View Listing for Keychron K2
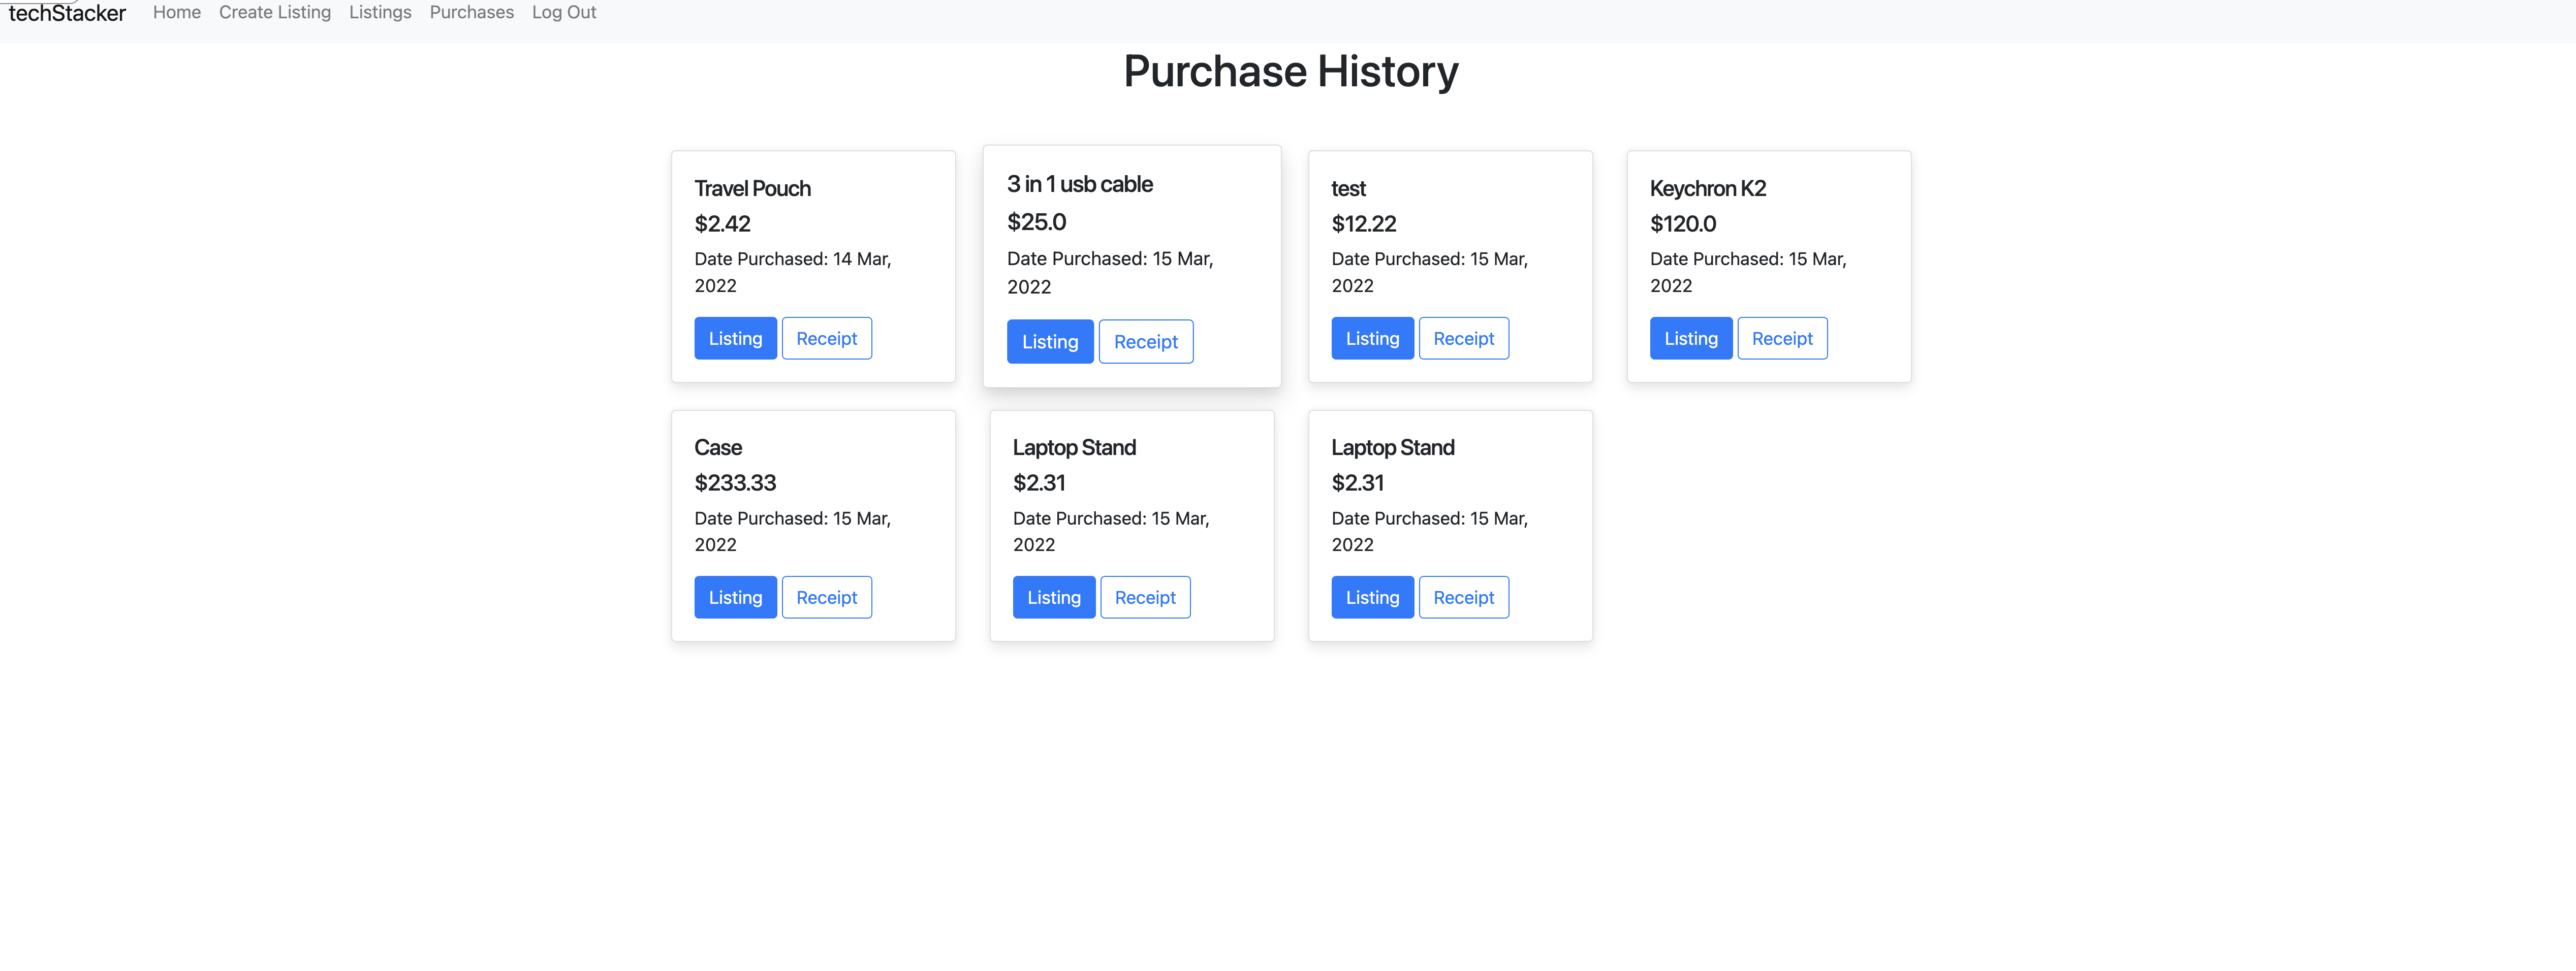This screenshot has width=2576, height=971. pyautogui.click(x=1690, y=338)
